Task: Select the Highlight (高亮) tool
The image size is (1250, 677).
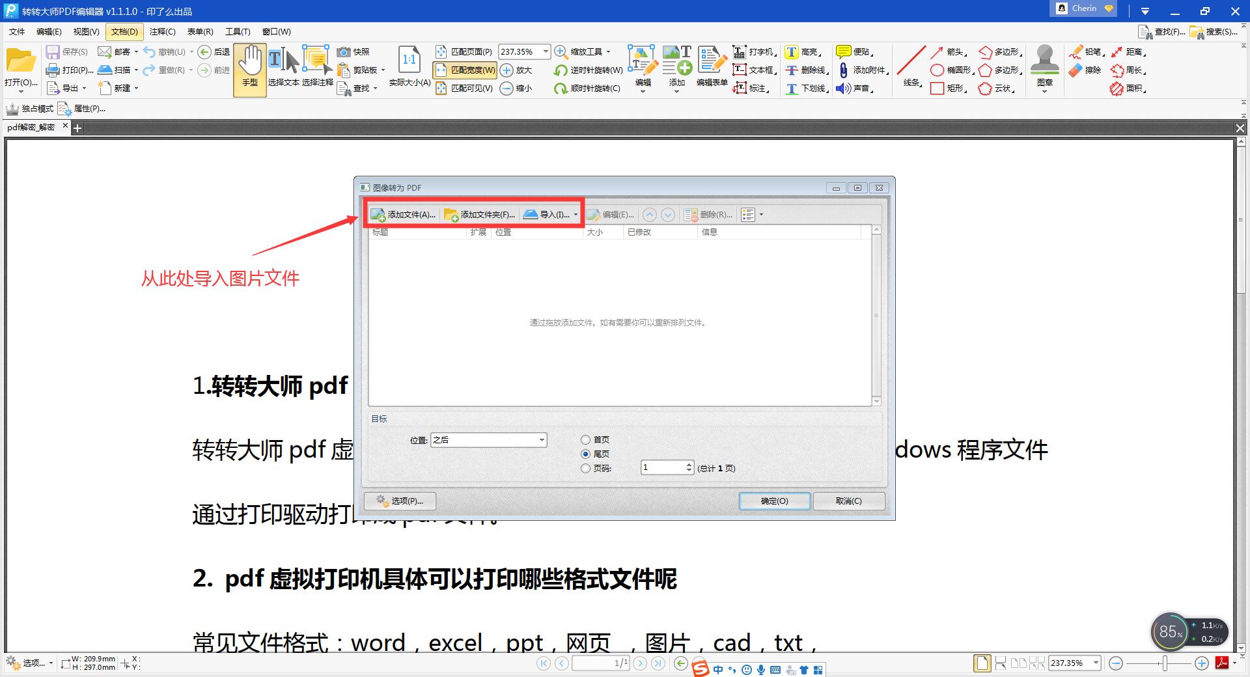Action: tap(802, 51)
